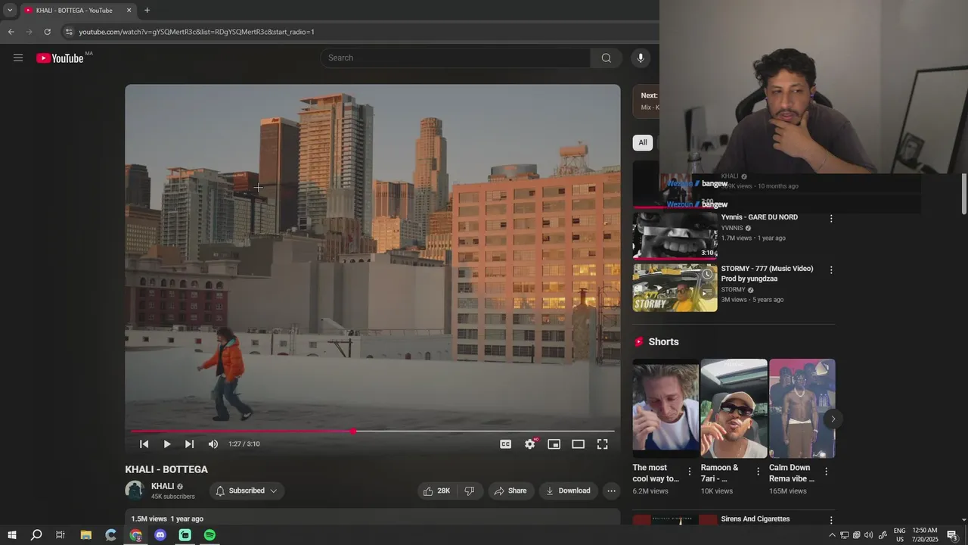Viewport: 968px width, 545px height.
Task: Reload the YouTube page
Action: click(x=47, y=32)
